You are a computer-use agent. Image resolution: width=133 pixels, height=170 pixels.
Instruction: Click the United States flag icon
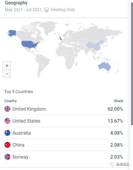(x=7, y=121)
